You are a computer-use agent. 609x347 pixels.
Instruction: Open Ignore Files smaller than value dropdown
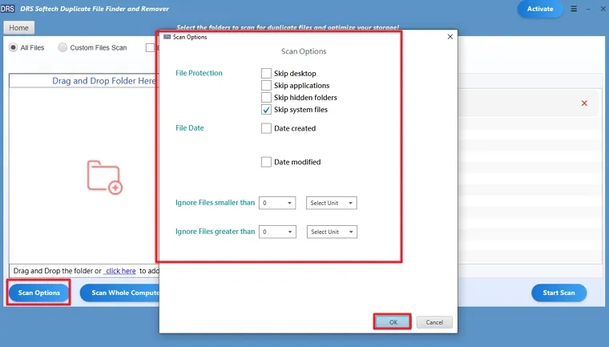coord(277,203)
